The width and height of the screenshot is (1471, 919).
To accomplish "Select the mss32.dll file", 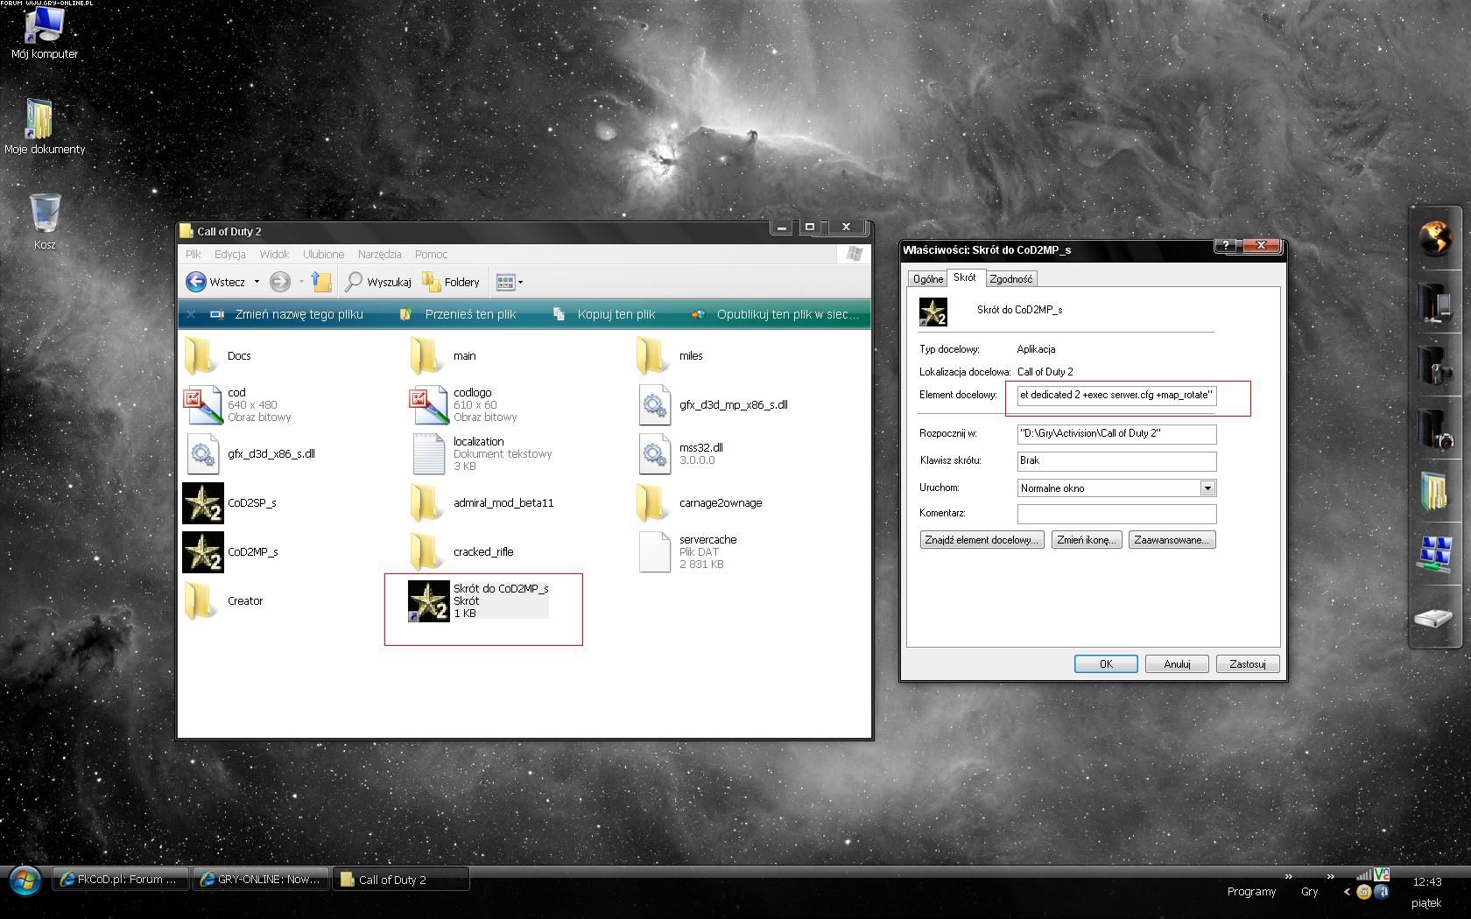I will (x=680, y=454).
